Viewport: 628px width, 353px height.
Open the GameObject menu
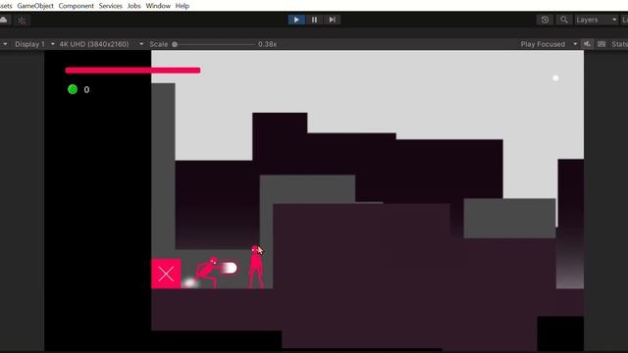coord(35,6)
